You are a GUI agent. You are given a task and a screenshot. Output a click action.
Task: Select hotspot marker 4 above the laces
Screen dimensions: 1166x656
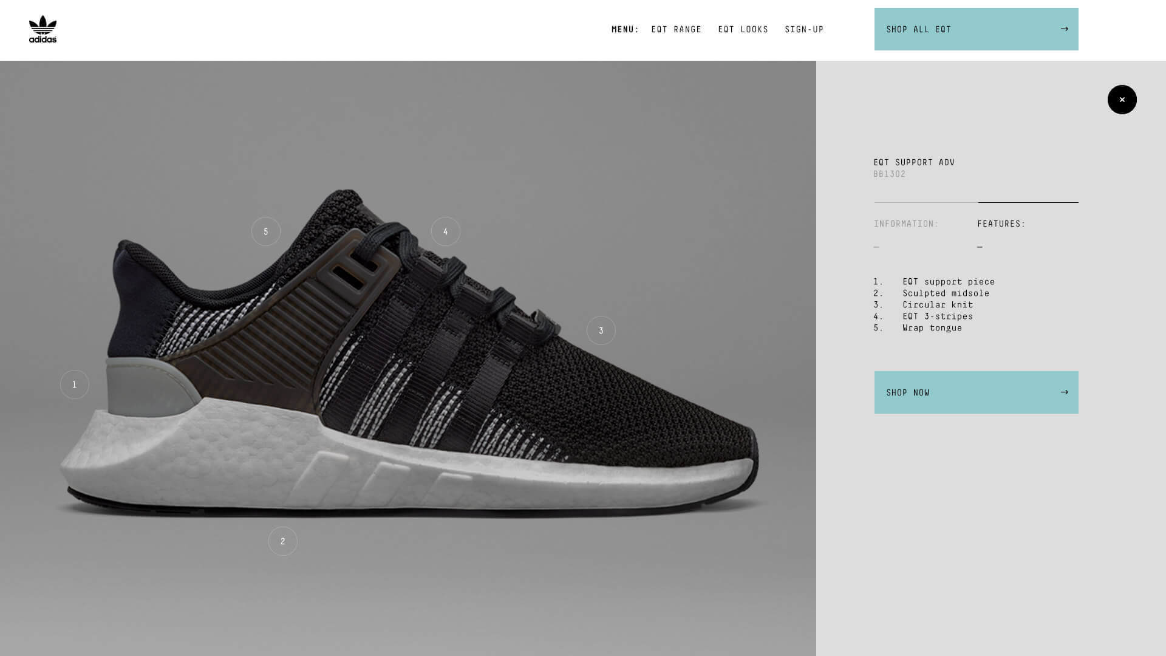point(446,231)
